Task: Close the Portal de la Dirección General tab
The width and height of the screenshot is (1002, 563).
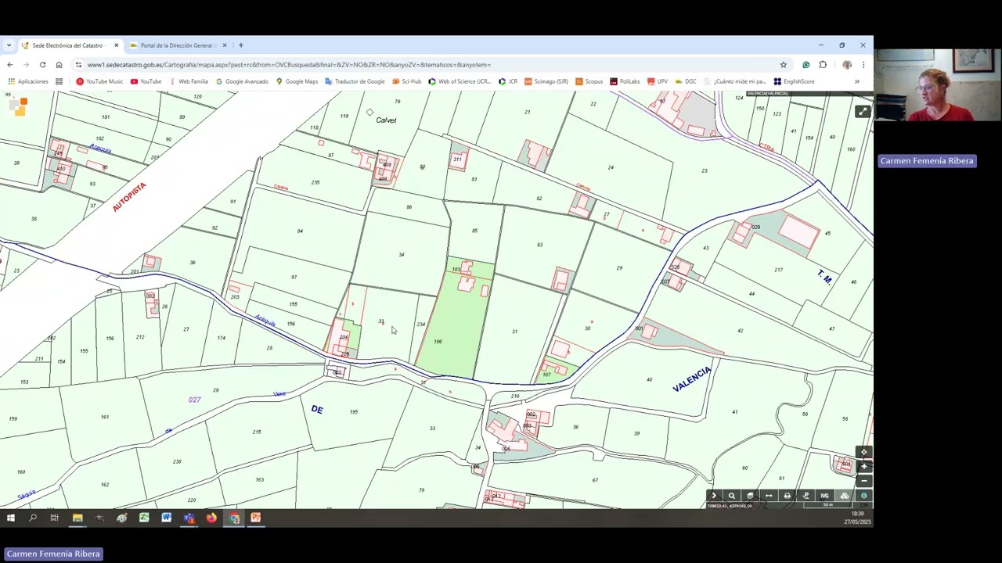Action: 225,45
